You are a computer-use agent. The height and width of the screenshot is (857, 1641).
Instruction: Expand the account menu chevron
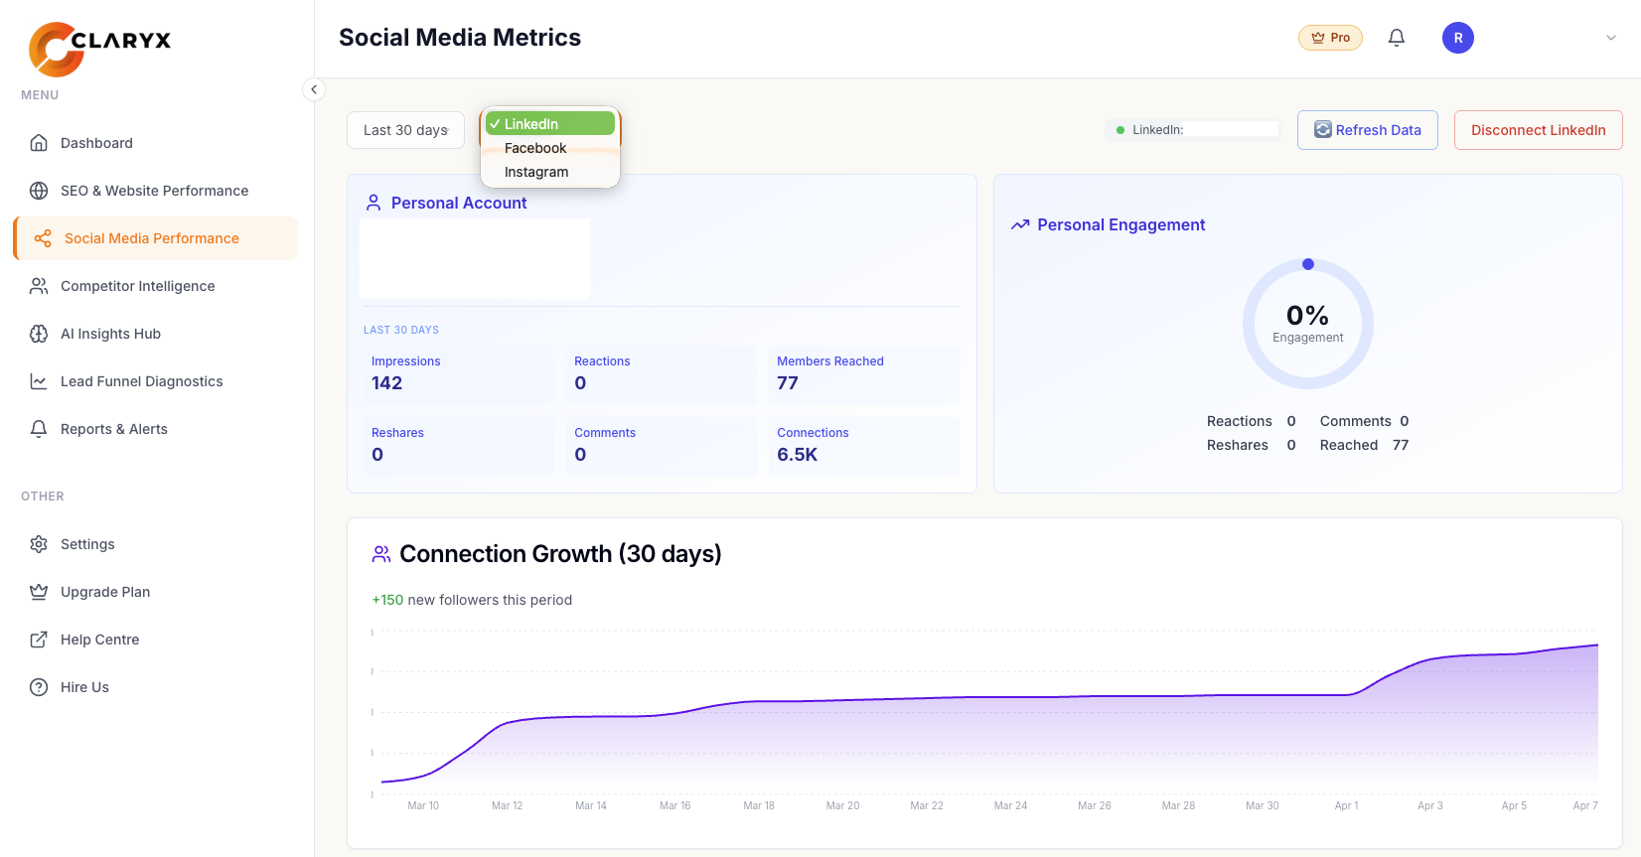[x=1610, y=38]
